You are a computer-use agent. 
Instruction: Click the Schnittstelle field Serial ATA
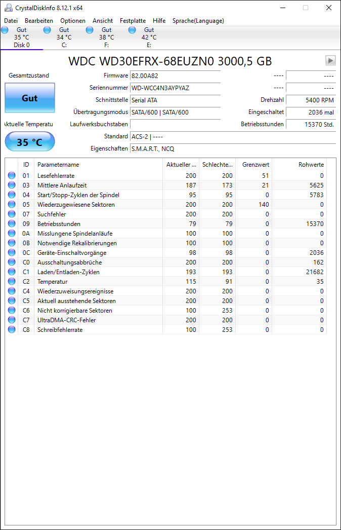175,100
